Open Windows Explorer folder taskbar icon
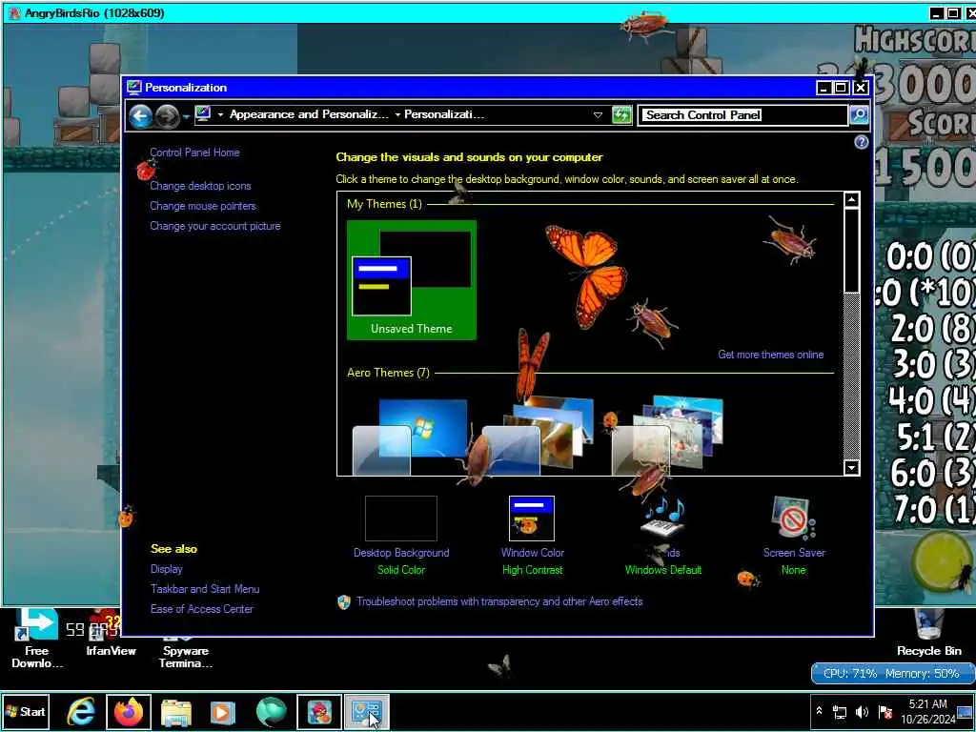 176,712
